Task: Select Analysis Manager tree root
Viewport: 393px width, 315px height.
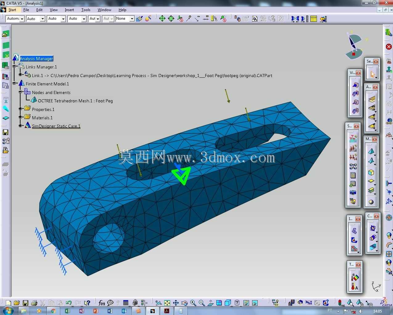Action: [36, 59]
